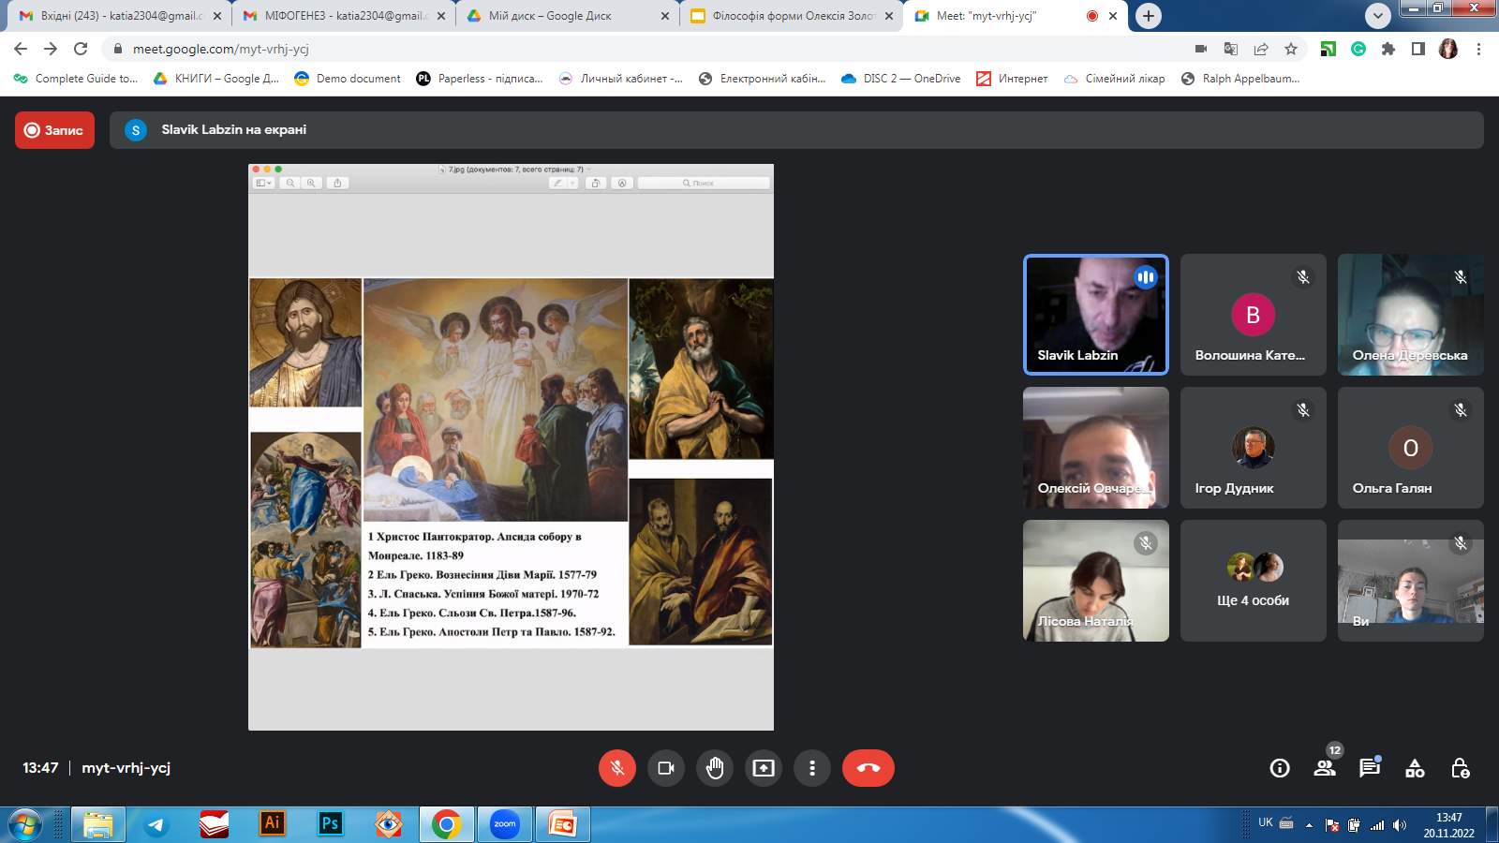Bookmark this page with star icon
The image size is (1499, 843).
tap(1291, 49)
